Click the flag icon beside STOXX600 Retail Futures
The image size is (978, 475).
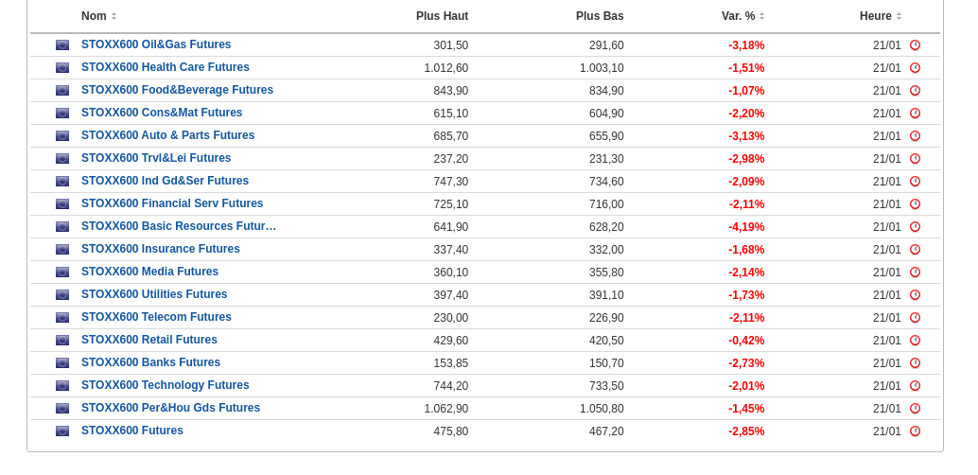click(62, 341)
